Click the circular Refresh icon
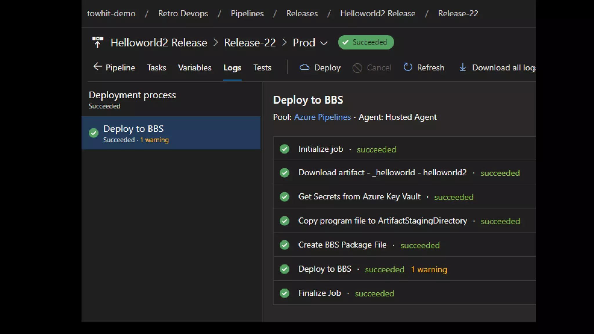Screen dimensions: 594x334 [408, 67]
